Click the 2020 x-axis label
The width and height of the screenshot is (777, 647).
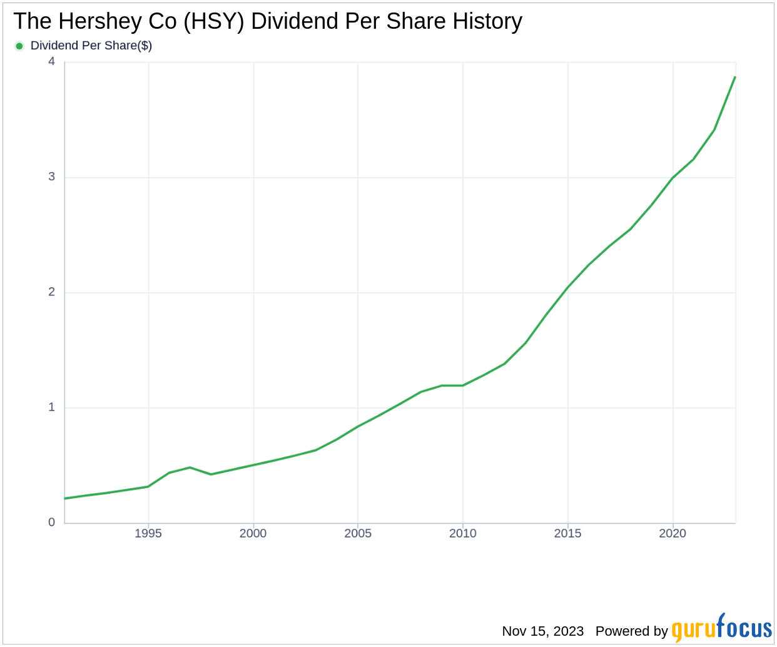(673, 534)
